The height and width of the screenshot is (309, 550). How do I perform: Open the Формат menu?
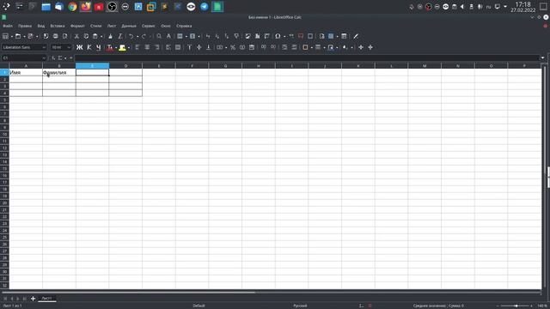pyautogui.click(x=77, y=26)
